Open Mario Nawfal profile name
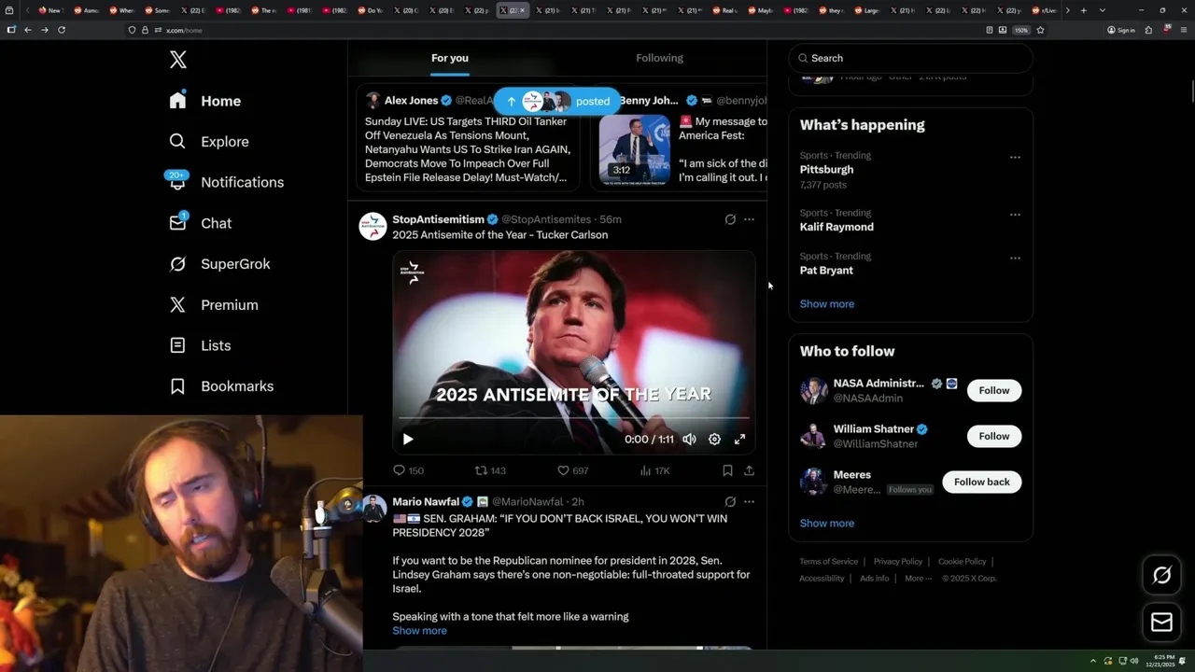The width and height of the screenshot is (1195, 672). tap(426, 501)
